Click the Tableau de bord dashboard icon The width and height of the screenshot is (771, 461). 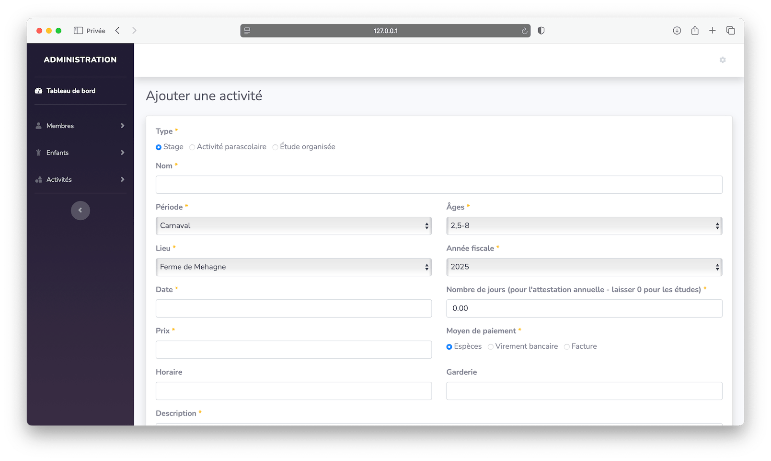click(39, 91)
